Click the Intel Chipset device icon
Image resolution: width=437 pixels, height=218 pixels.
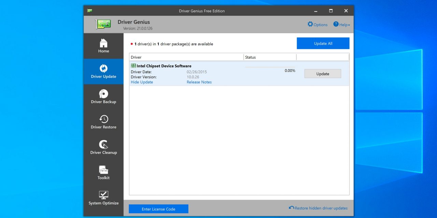pos(133,66)
